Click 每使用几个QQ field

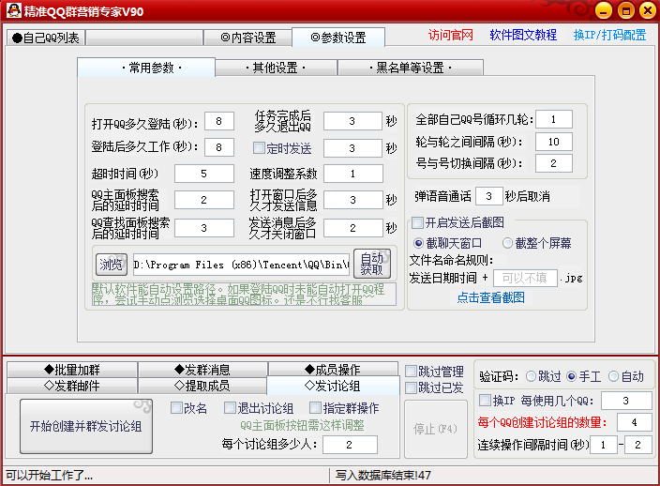pos(626,401)
